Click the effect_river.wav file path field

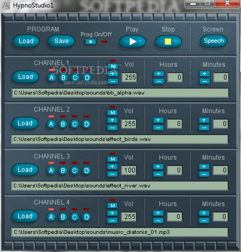pos(120,186)
